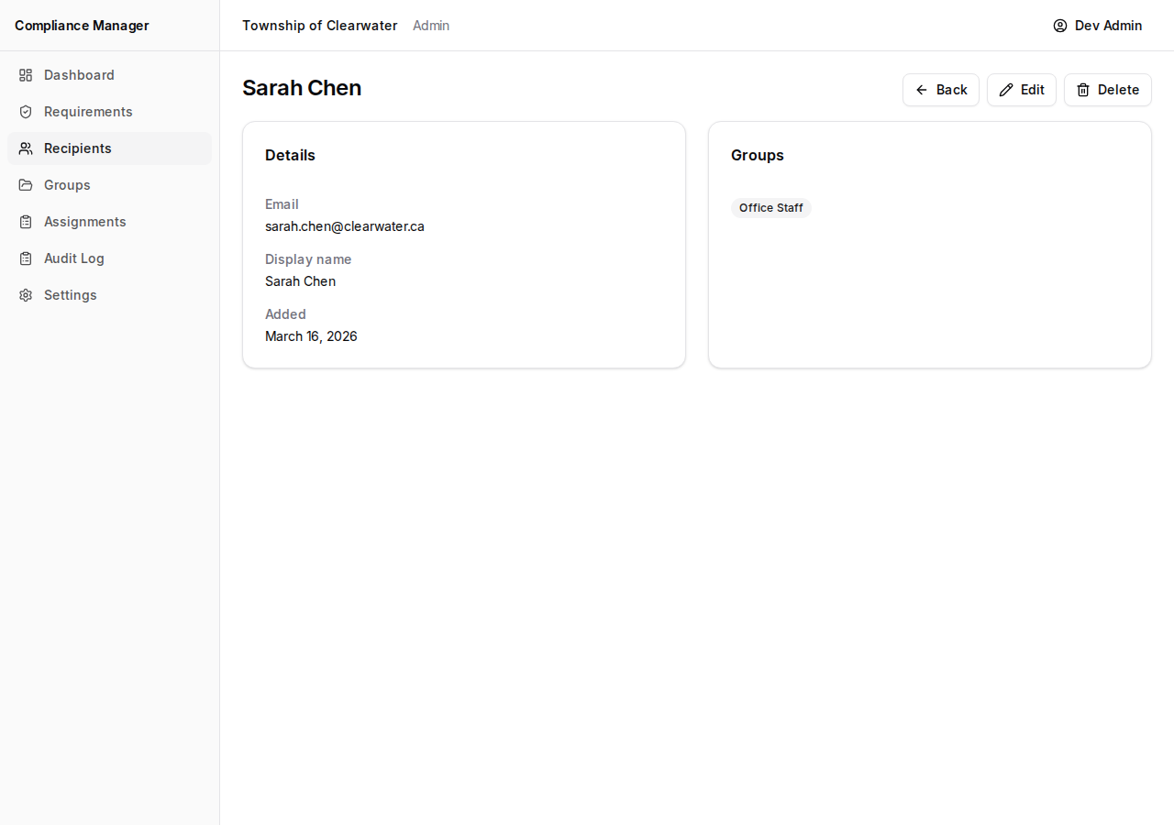
Task: Go to Requirements in sidebar
Action: (109, 112)
